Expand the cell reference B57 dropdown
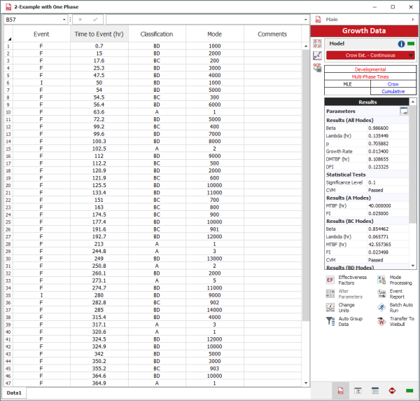 tap(64, 20)
